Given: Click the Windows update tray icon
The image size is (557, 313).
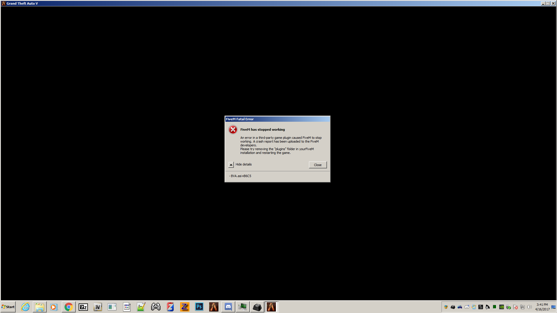Looking at the screenshot, I should [x=474, y=307].
